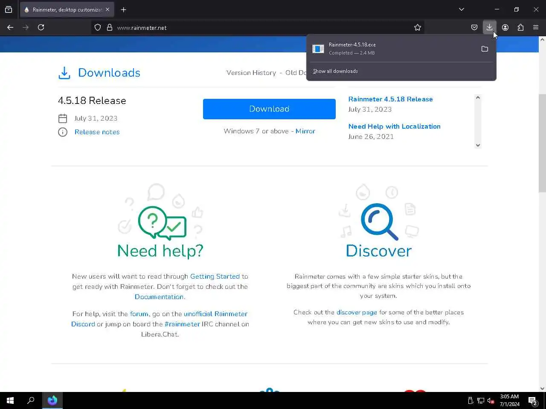This screenshot has width=546, height=409.
Task: Open Firefox View in the tab bar
Action: pyautogui.click(x=9, y=9)
